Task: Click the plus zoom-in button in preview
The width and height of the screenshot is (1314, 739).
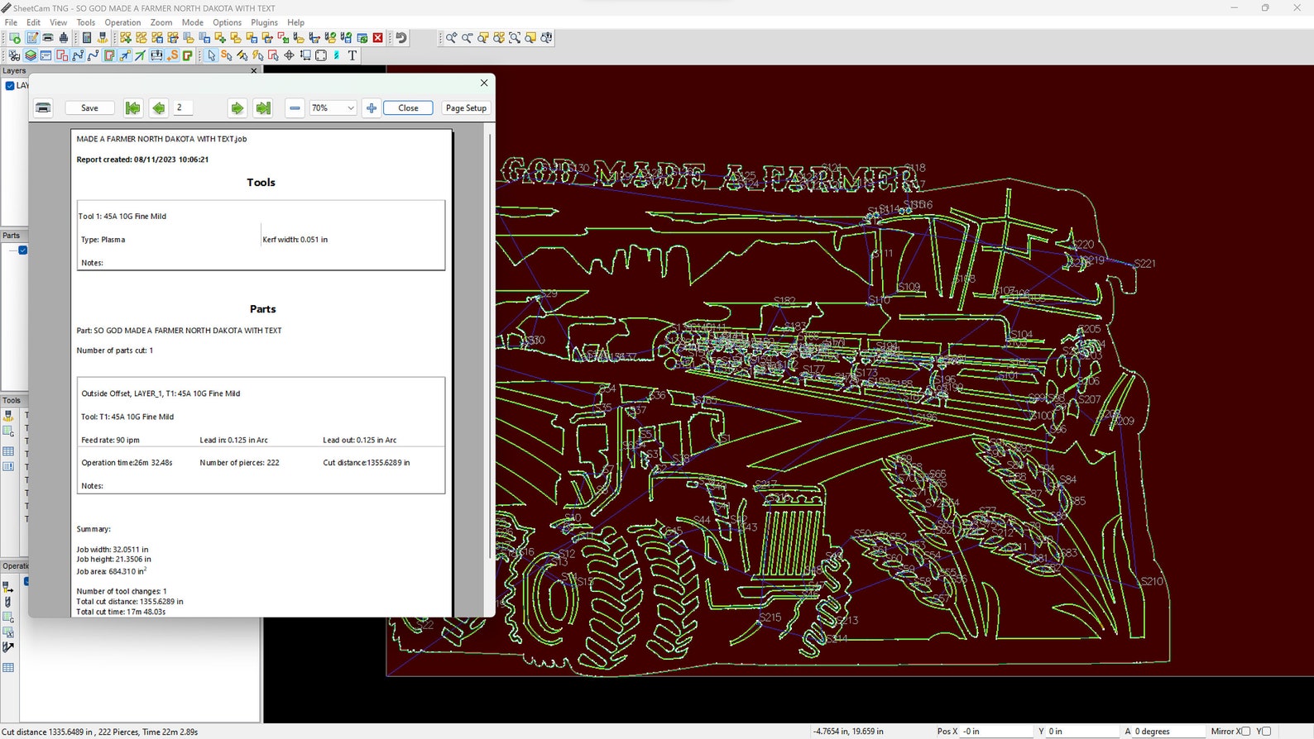Action: 372,108
